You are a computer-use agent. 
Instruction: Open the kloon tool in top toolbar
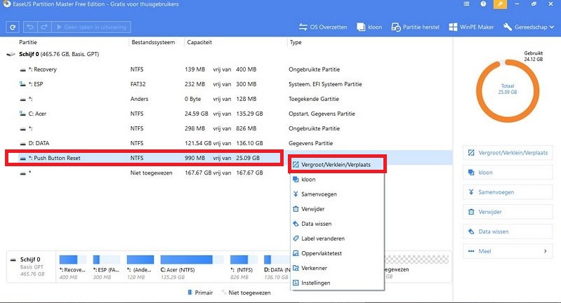(369, 27)
